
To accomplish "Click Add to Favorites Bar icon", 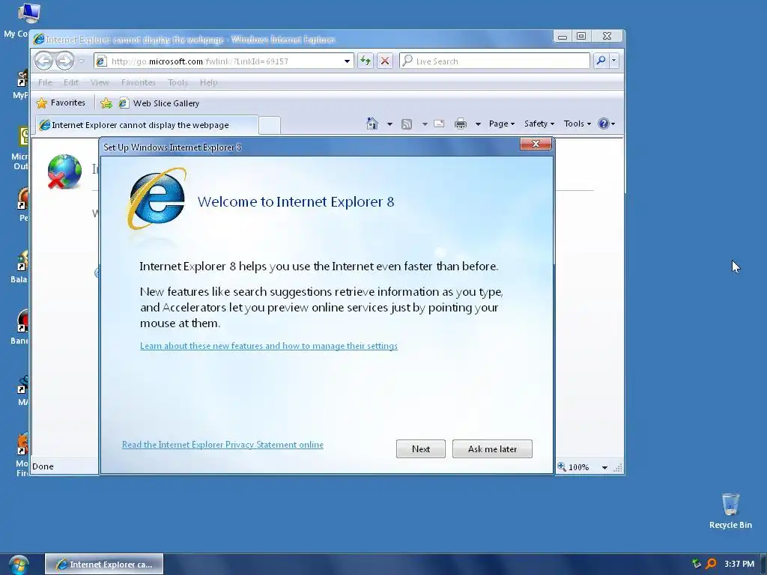I will pos(106,103).
